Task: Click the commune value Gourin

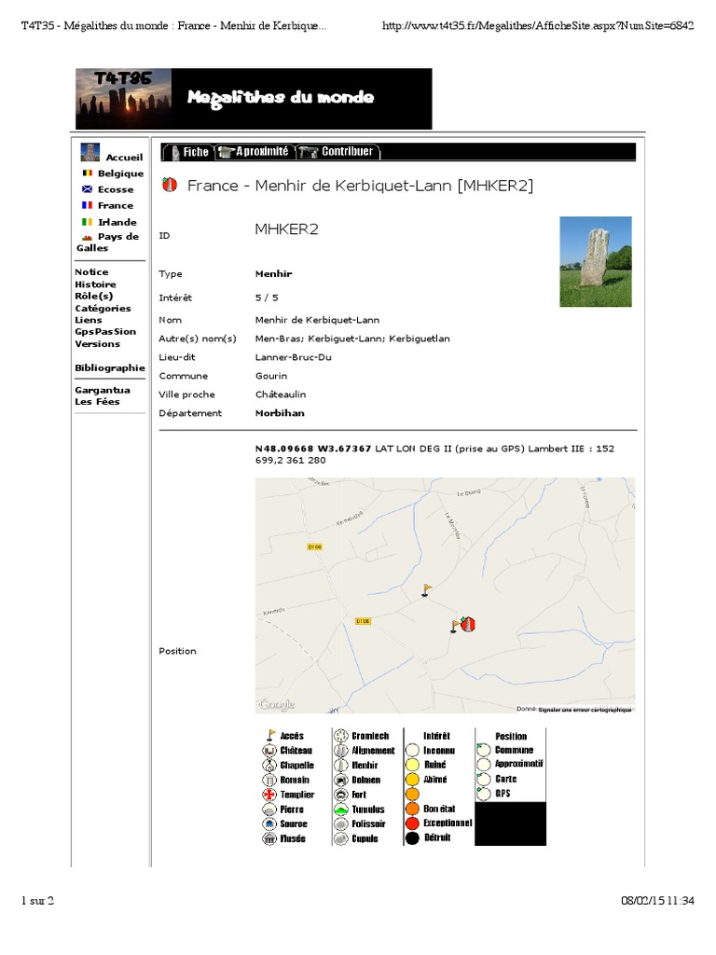Action: click(x=271, y=376)
